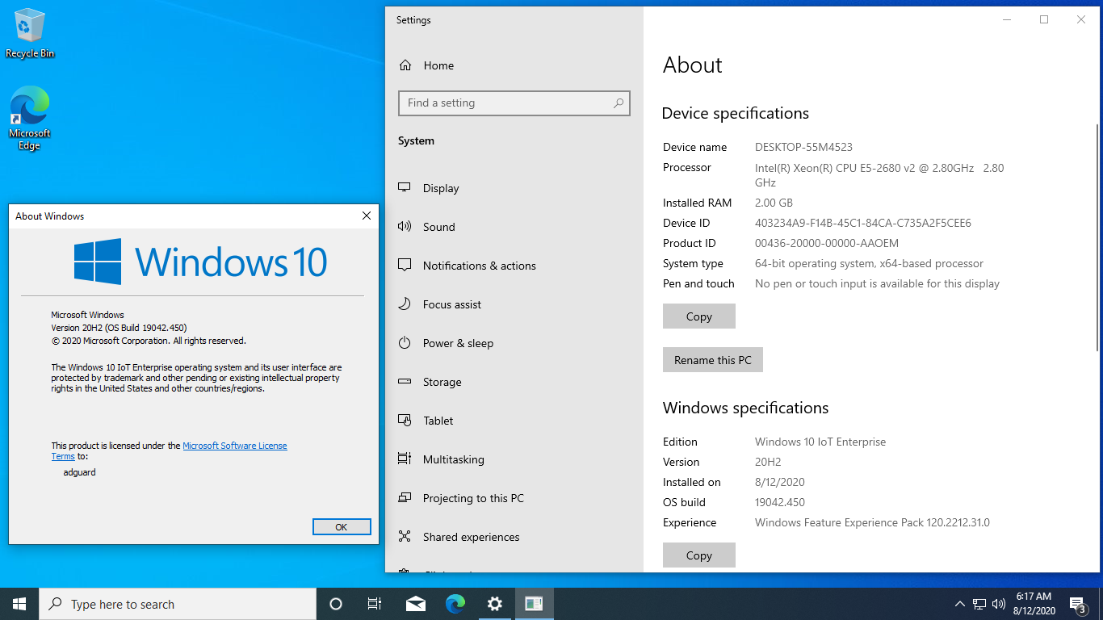Open the volume control tray icon

(x=999, y=604)
